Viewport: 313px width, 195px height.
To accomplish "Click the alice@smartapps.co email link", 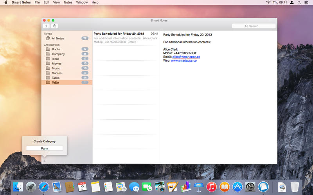I will (x=186, y=57).
